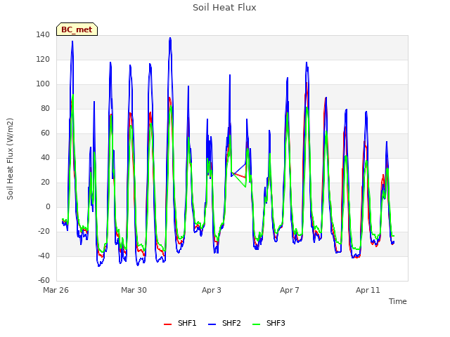Viewport: 450px width, 337px height.
Task: Click the green SHF3 legend marker
Action: [256, 324]
